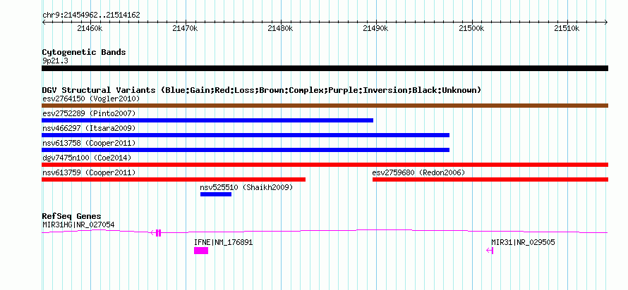Open the nsv613758 (Cooper2011) variant label
This screenshot has height=290, width=628.
click(89, 143)
